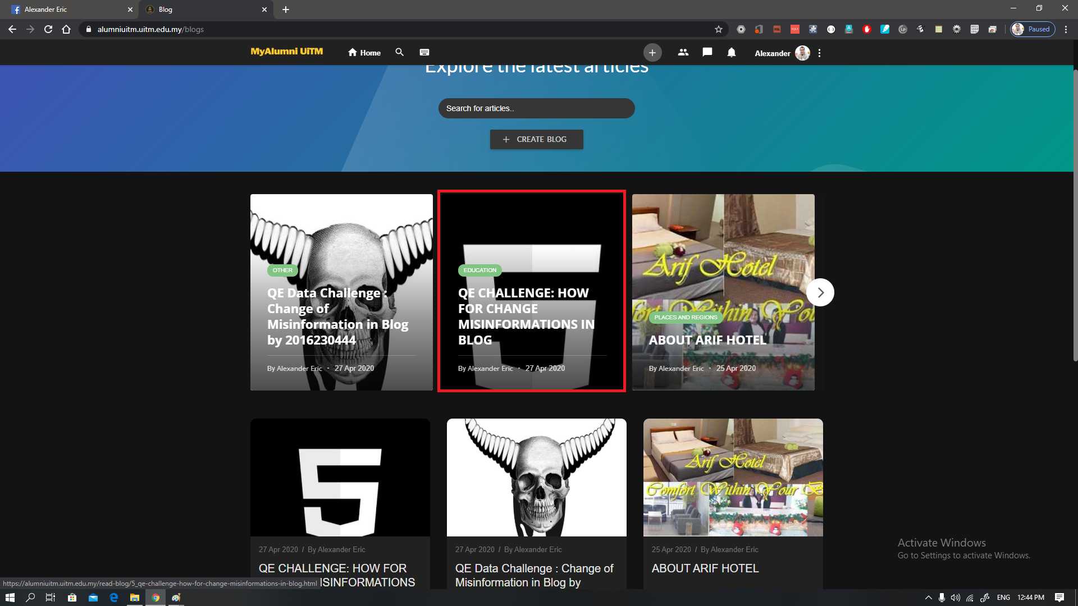Open the Mail app on taskbar
Screen dimensions: 1078x606
pos(93,598)
